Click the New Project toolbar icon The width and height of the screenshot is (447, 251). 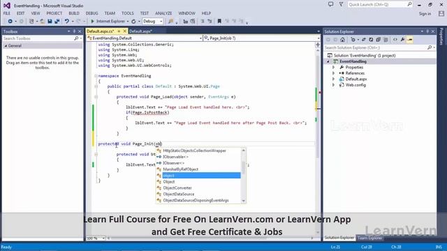point(31,22)
